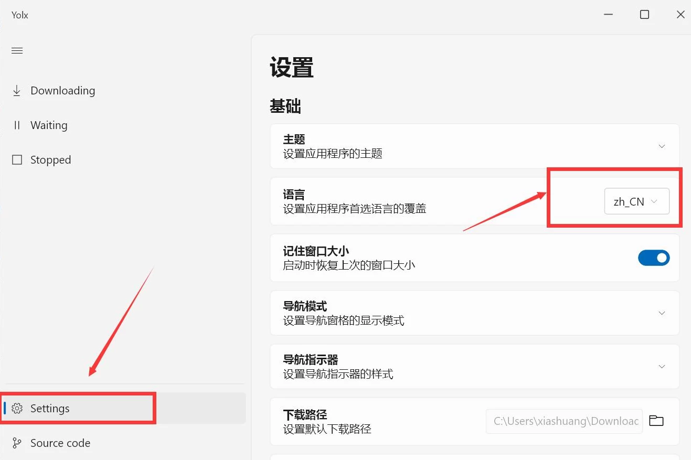Image resolution: width=691 pixels, height=460 pixels.
Task: Click the download path text field
Action: pos(564,421)
